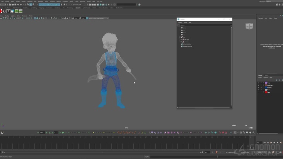
Task: Toggle visibility V of floor layer
Action: click(x=259, y=90)
